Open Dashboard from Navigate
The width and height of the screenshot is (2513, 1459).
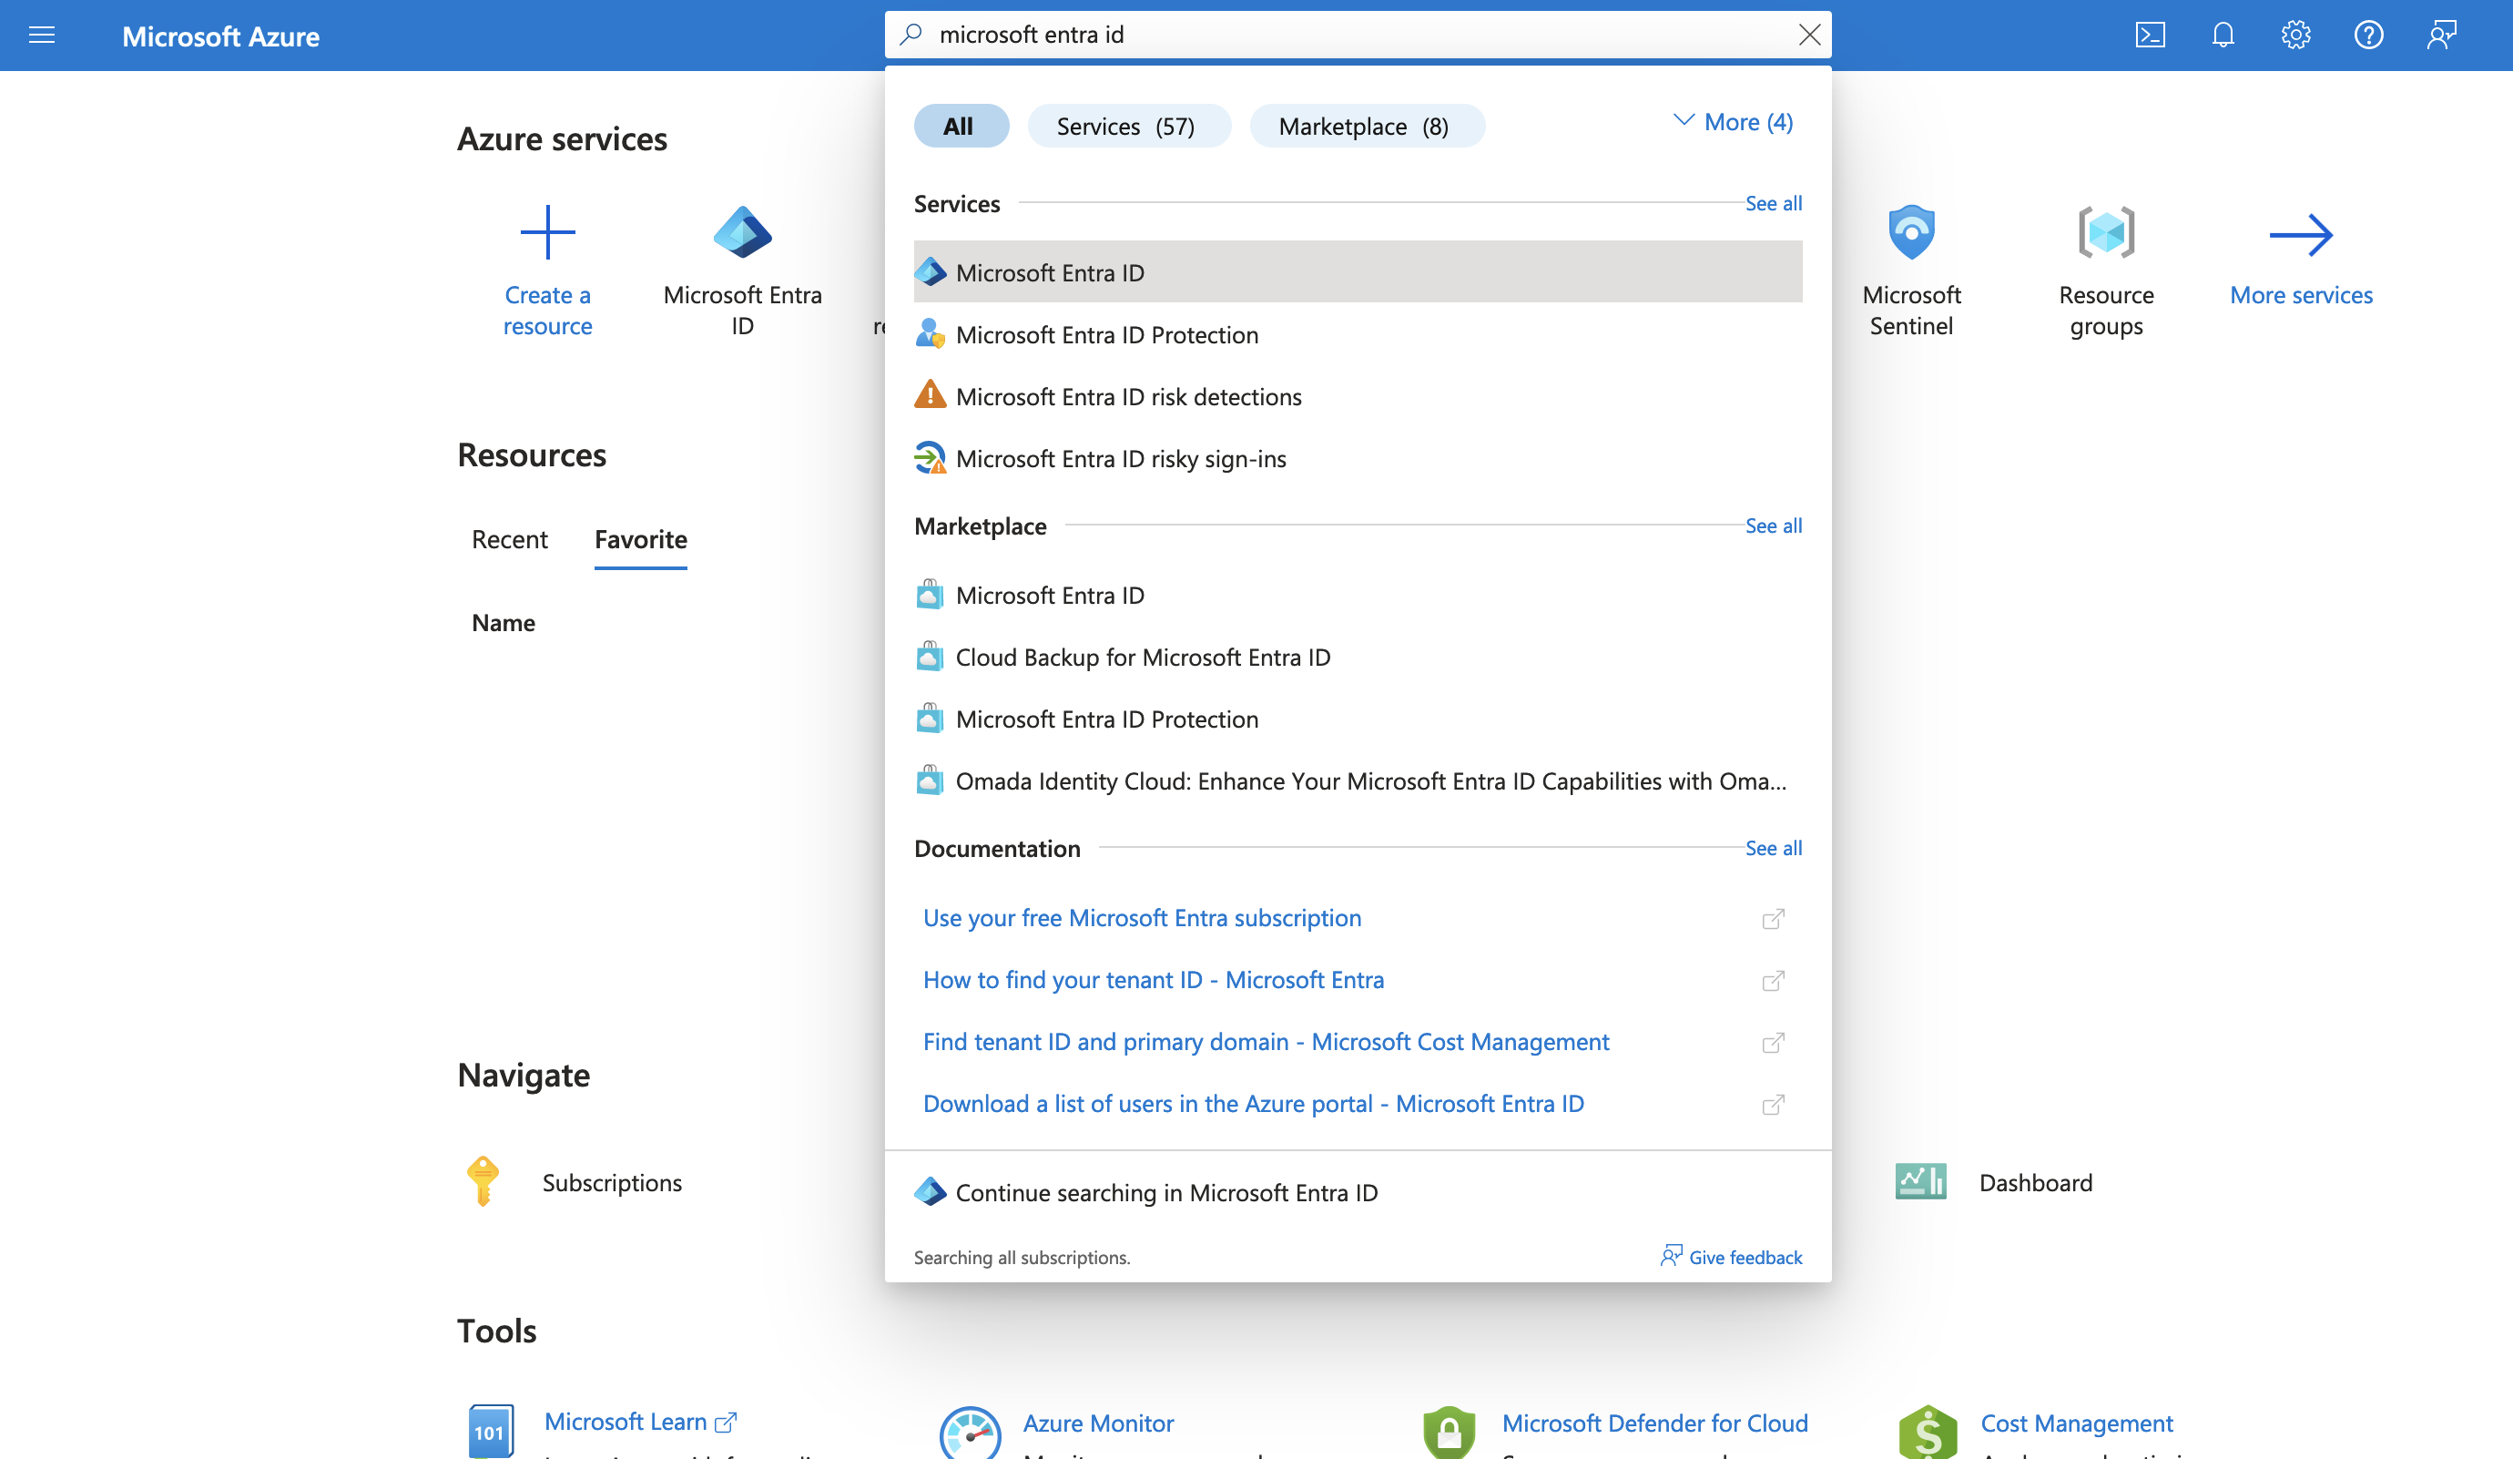[x=2035, y=1183]
